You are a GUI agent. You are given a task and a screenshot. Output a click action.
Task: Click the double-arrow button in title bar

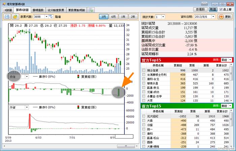[x=204, y=4]
